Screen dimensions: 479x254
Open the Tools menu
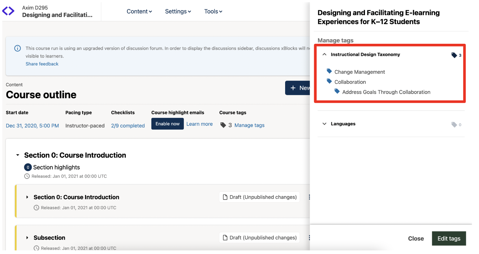[x=213, y=11]
